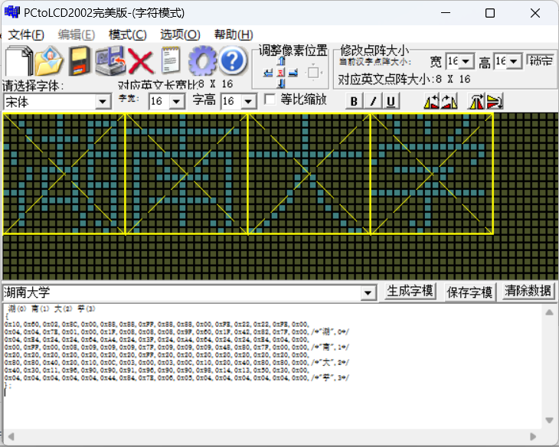Image resolution: width=559 pixels, height=447 pixels.
Task: Click the 生成字模 button
Action: pyautogui.click(x=410, y=292)
